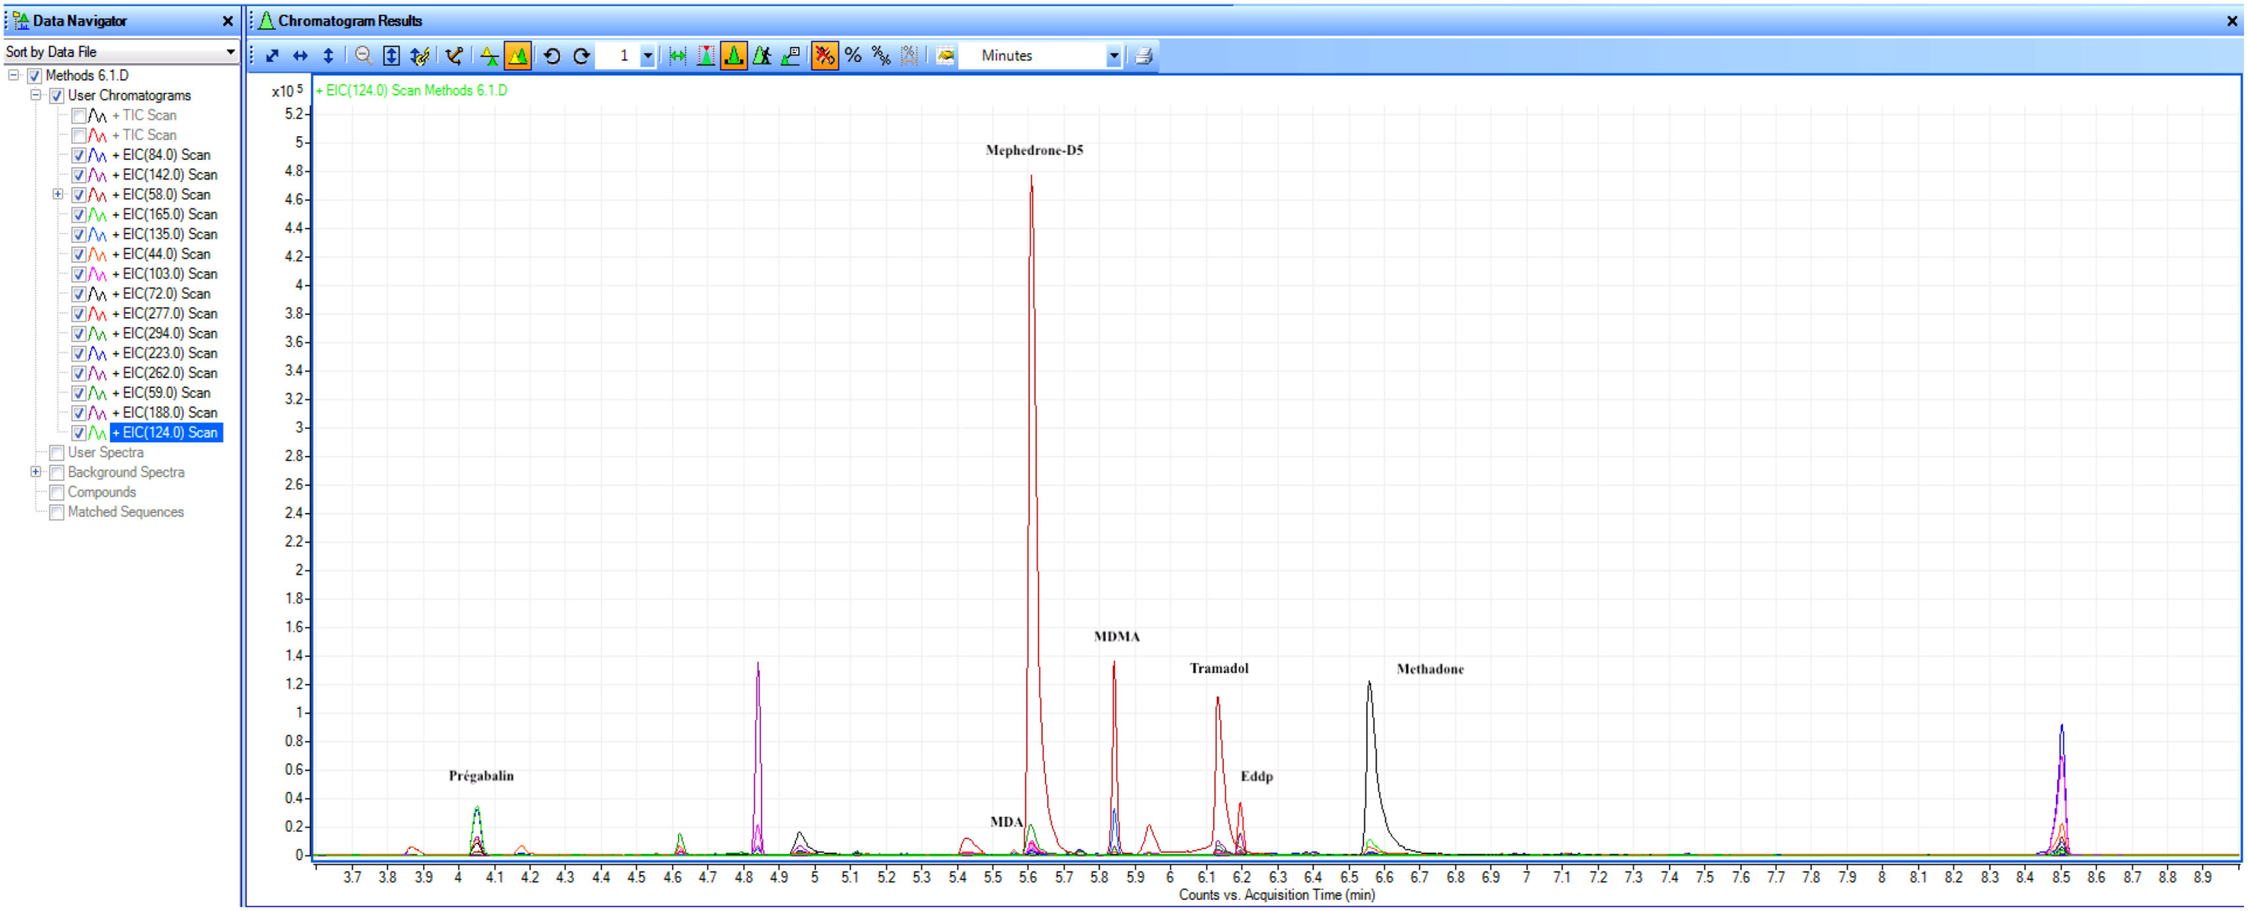Open the Minutes units dropdown
2248x911 pixels.
[1113, 56]
